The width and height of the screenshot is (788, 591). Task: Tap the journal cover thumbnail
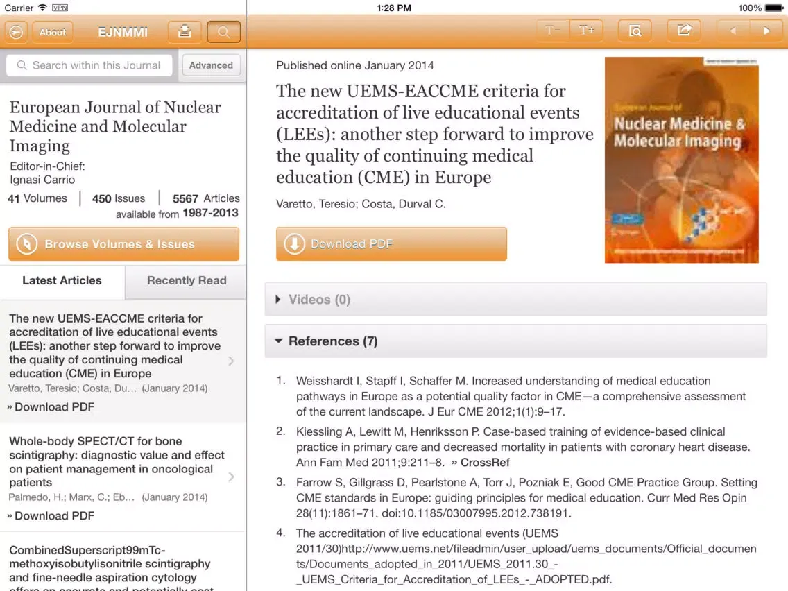click(681, 160)
